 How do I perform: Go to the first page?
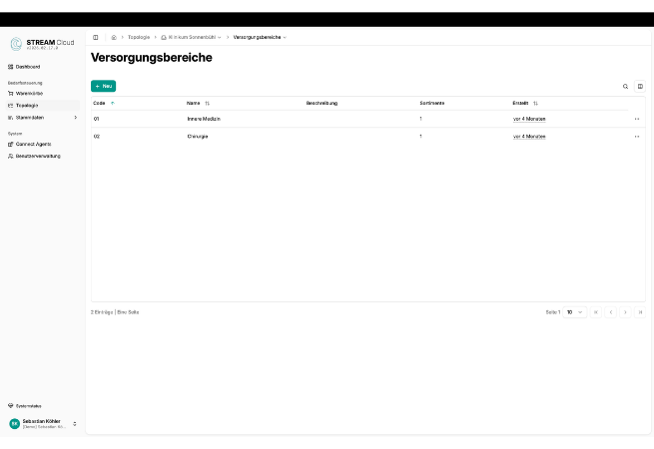[596, 312]
